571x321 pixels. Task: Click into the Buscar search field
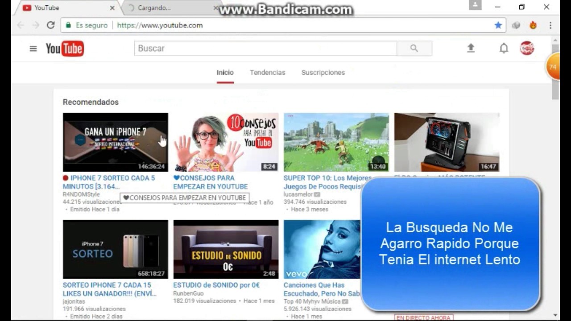(265, 48)
